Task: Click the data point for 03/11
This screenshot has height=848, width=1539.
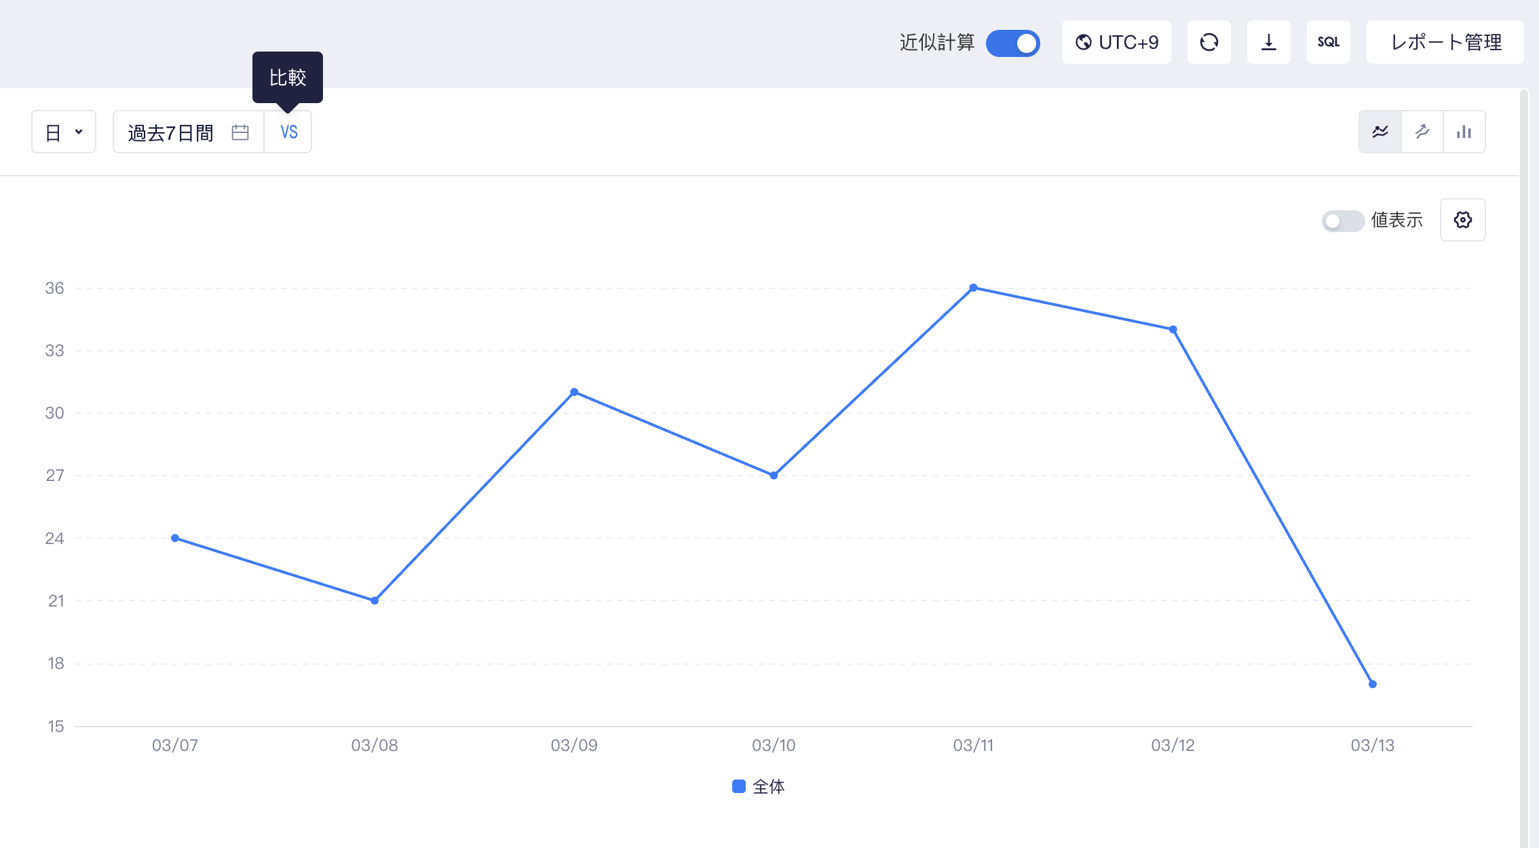Action: pyautogui.click(x=973, y=288)
